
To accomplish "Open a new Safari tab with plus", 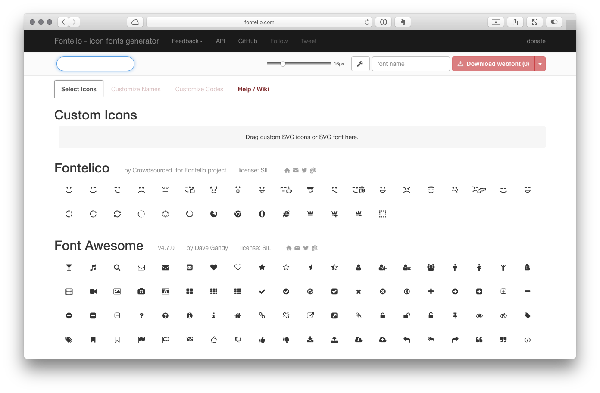I will tap(571, 25).
